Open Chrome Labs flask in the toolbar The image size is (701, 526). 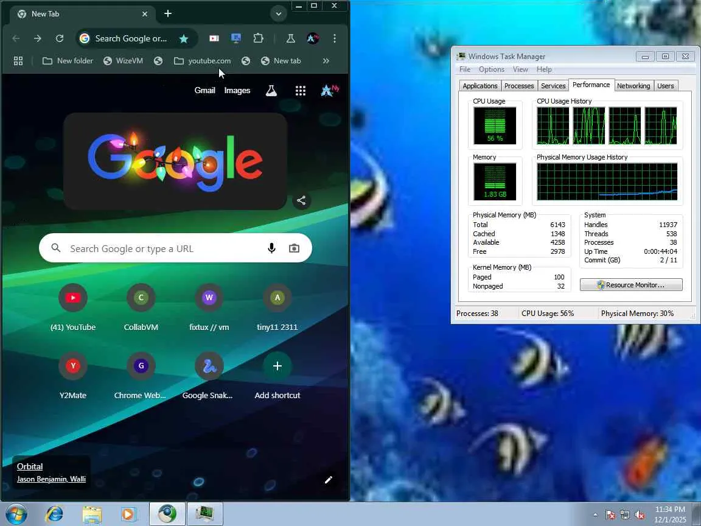click(291, 38)
